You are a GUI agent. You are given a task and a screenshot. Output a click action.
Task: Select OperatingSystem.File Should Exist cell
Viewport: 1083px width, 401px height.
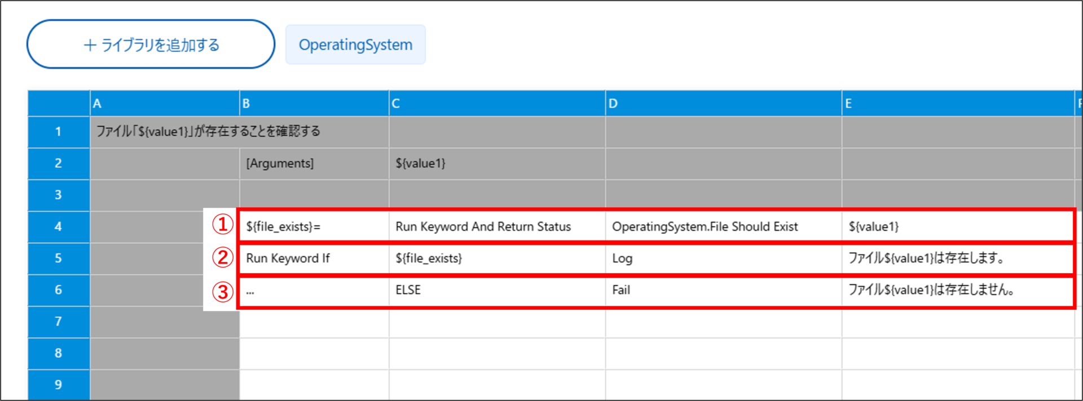[x=723, y=227]
